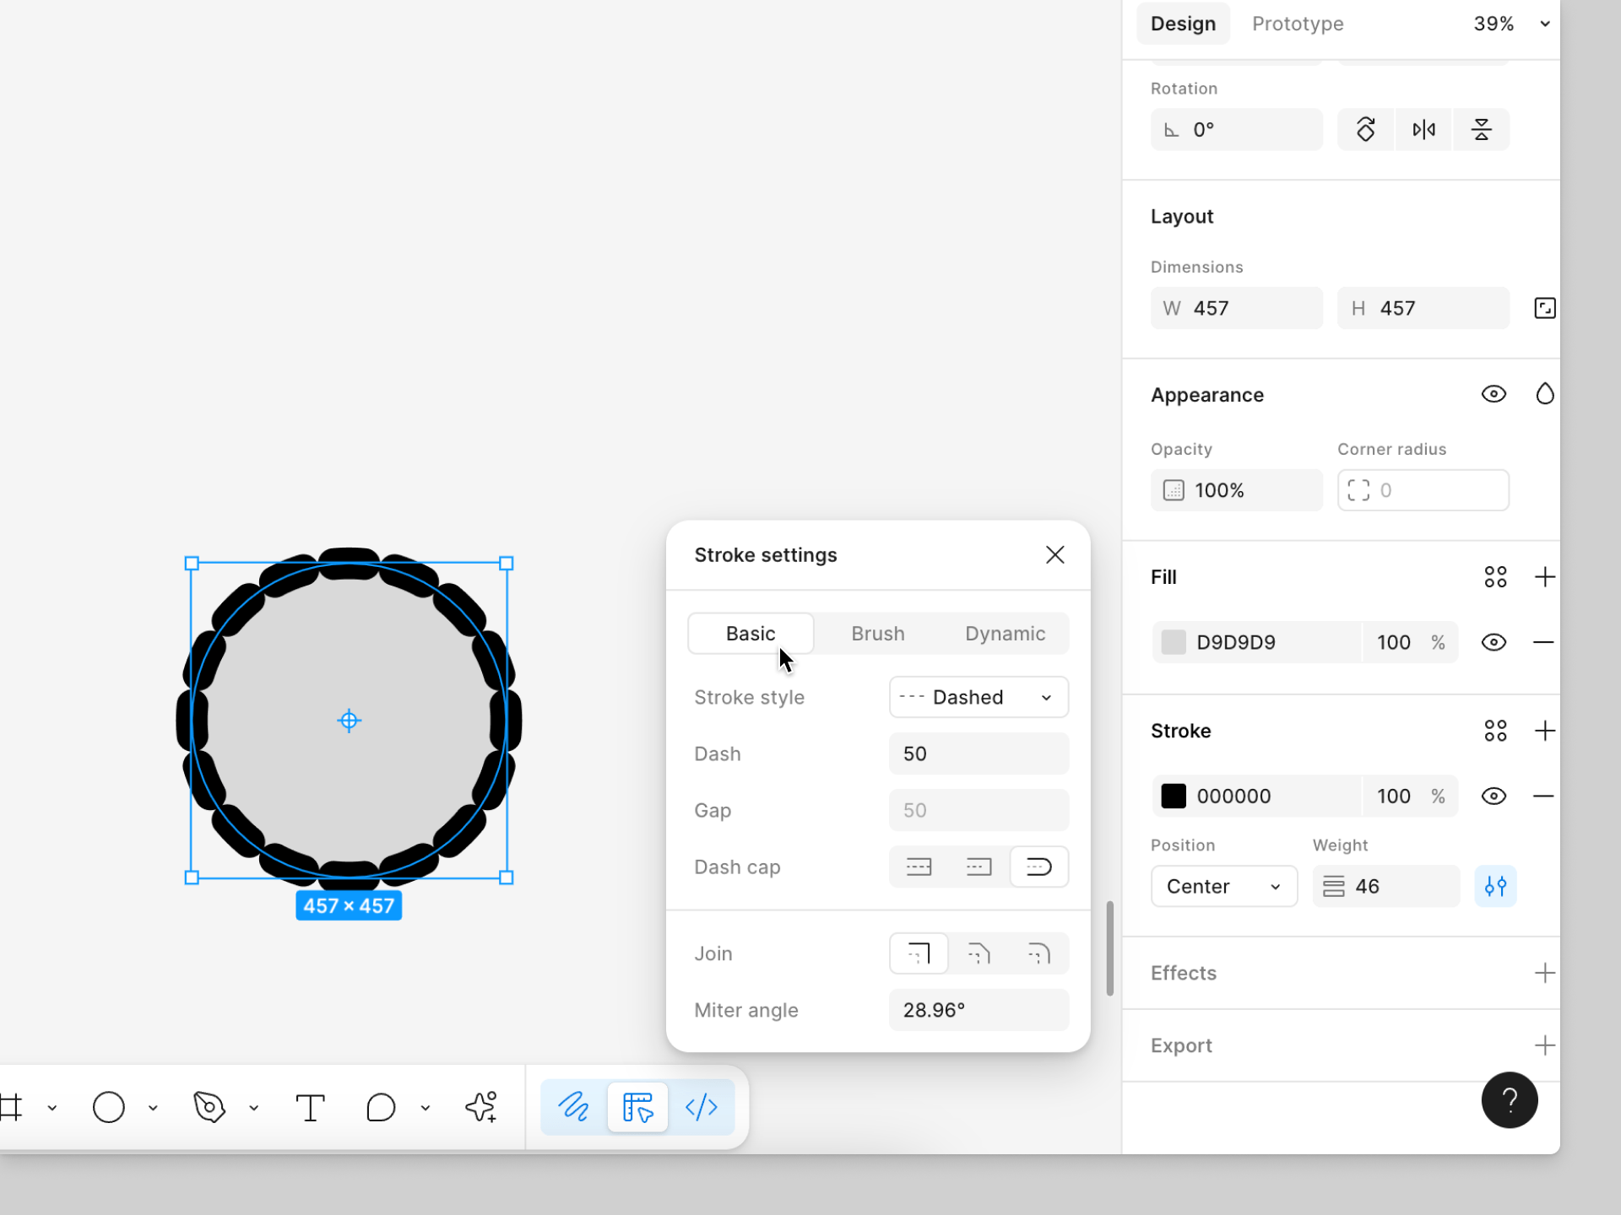The image size is (1621, 1215).
Task: Switch to the Prototype tab
Action: [1297, 24]
